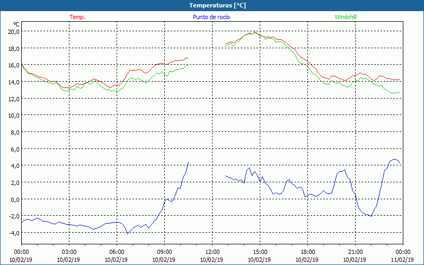Click the '06:00' time label
Screen dimensions: 424x265
(117, 252)
